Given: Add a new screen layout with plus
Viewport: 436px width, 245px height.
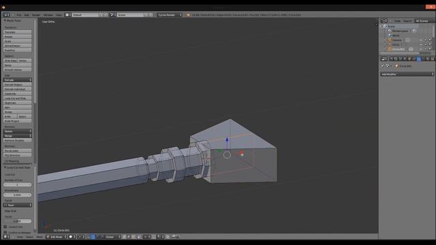Looking at the screenshot, I should pos(102,15).
